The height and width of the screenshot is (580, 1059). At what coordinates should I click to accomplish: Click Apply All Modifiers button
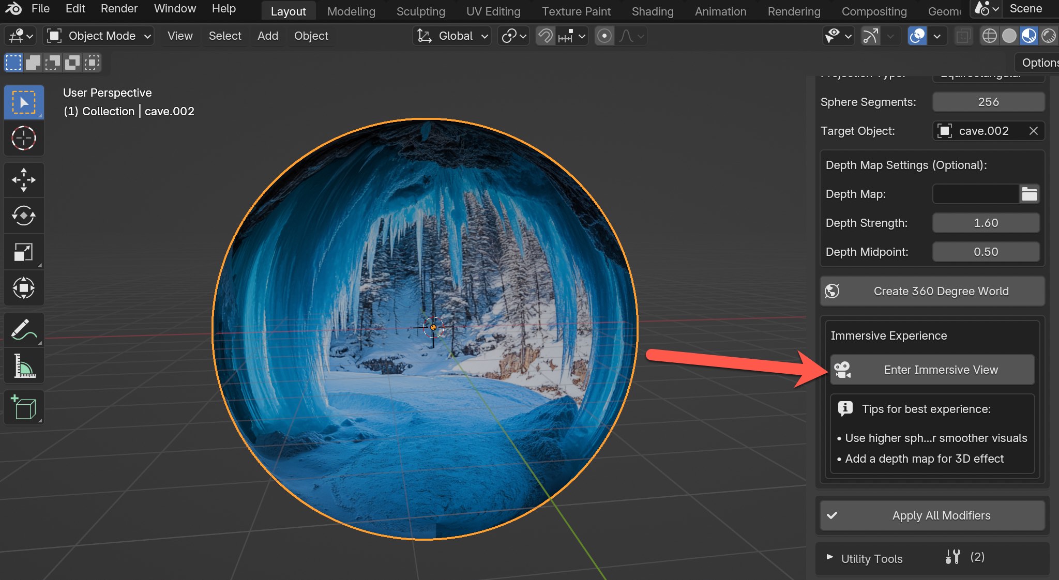click(x=933, y=516)
